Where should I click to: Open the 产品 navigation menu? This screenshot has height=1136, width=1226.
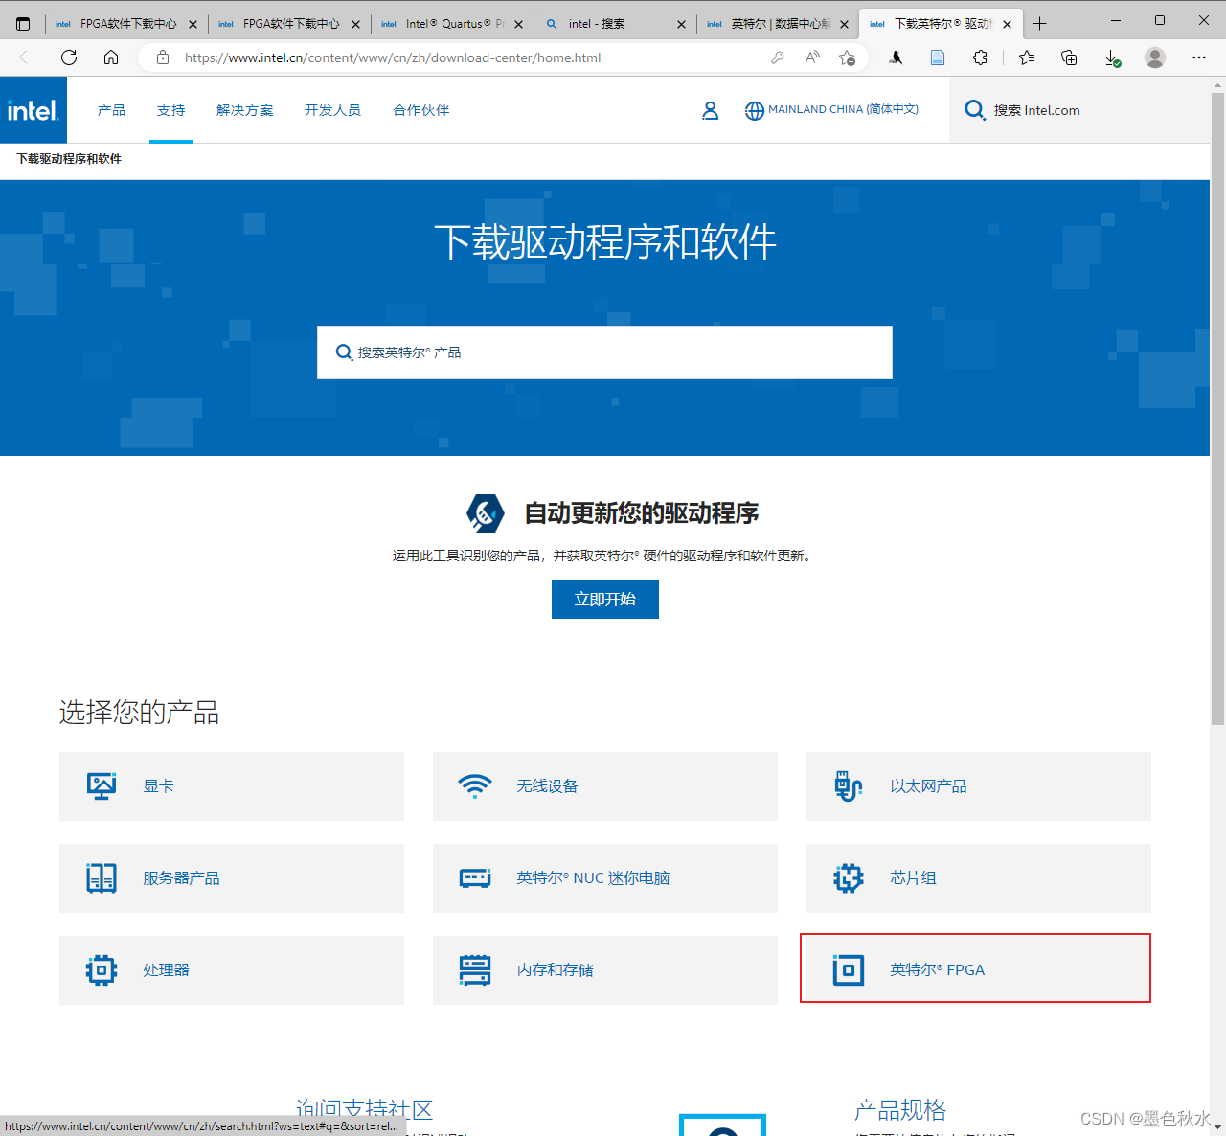[111, 110]
